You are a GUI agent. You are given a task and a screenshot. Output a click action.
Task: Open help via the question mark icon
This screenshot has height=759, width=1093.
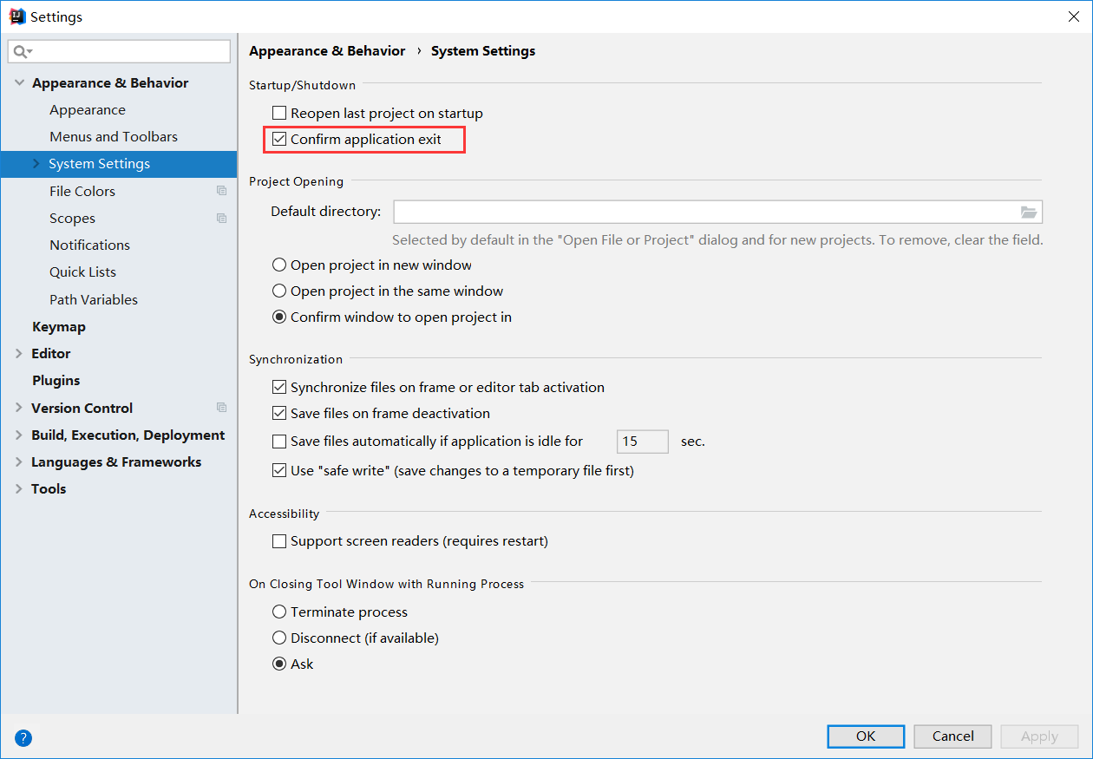pos(23,737)
